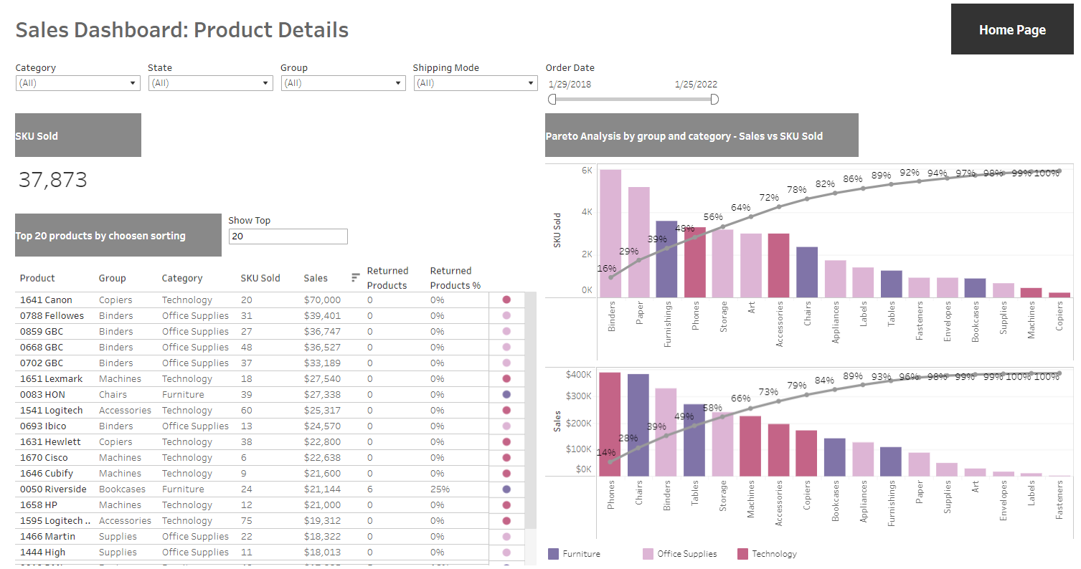Open the Category filter dropdown
Viewport: 1081px width, 569px height.
point(78,83)
